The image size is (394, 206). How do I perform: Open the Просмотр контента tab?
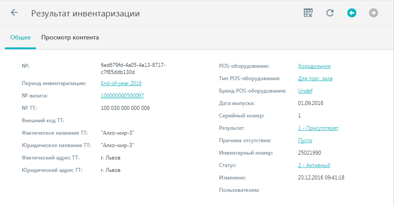(70, 37)
